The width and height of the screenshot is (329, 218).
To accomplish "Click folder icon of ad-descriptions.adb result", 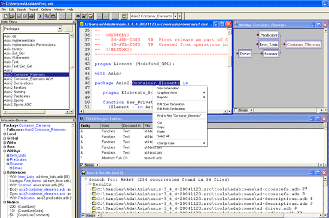I will (94, 198).
